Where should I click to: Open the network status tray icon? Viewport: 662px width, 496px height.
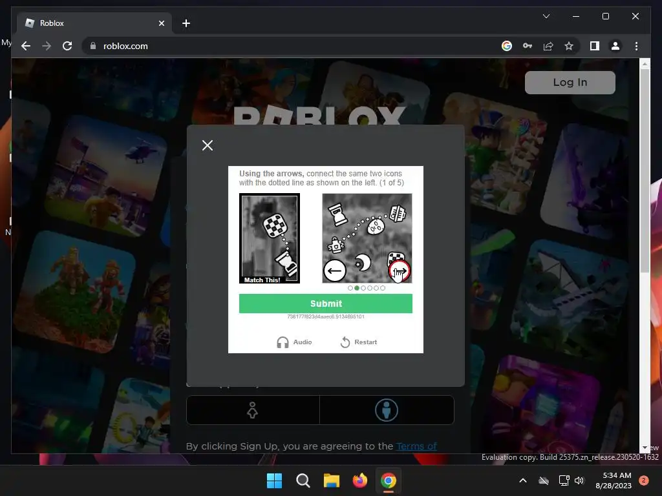[564, 480]
